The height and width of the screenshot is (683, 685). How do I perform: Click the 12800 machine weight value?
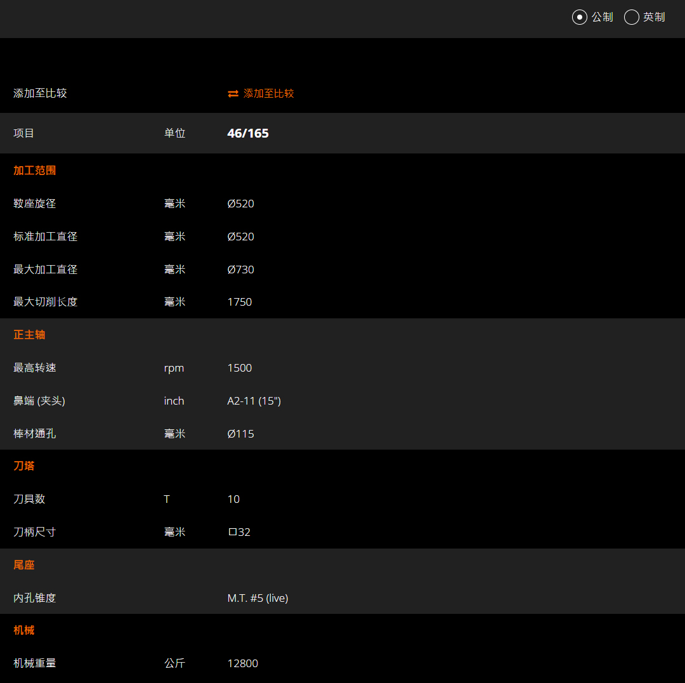243,663
